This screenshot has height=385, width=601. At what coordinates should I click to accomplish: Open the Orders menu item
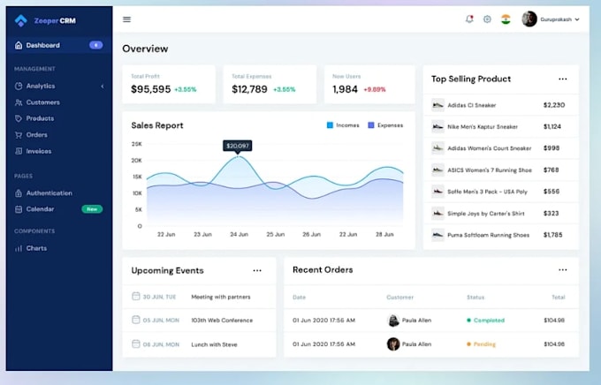tap(59, 135)
